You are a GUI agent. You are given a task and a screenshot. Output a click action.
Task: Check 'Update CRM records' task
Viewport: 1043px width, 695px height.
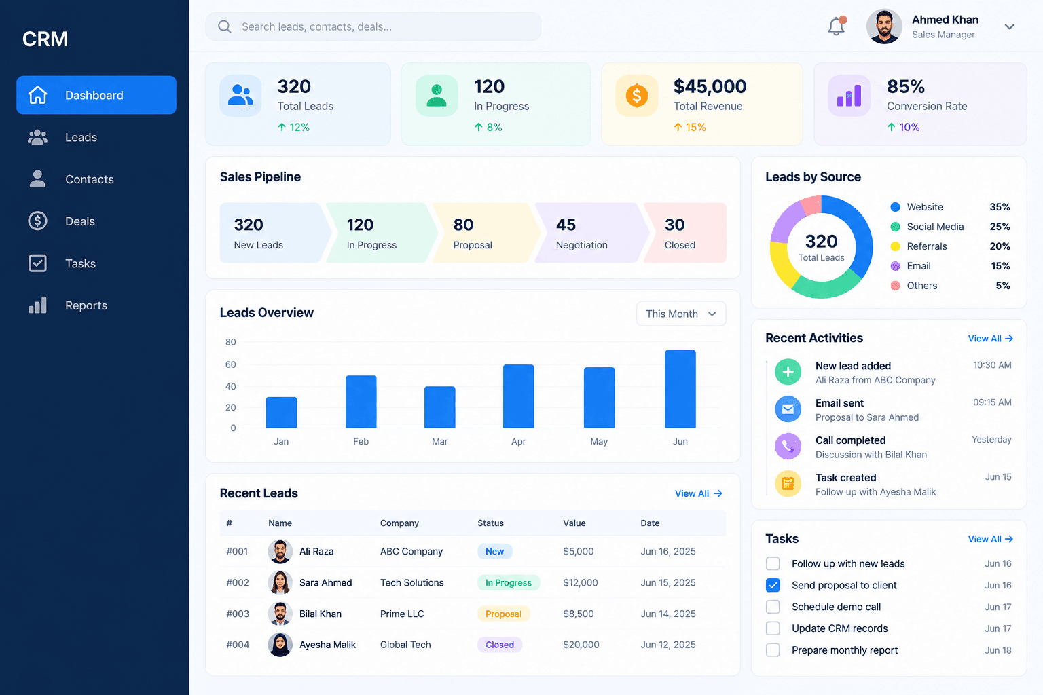point(773,628)
